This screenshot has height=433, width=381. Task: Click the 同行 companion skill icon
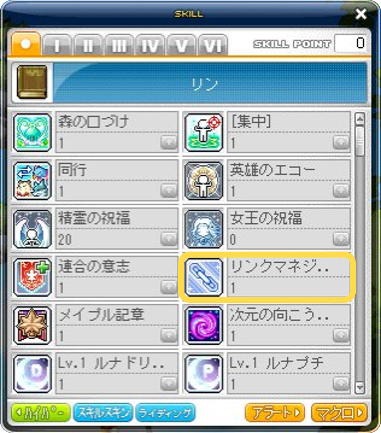coord(33,181)
